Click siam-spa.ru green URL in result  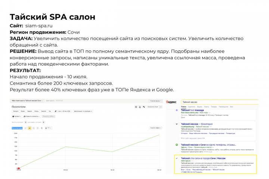186,161
